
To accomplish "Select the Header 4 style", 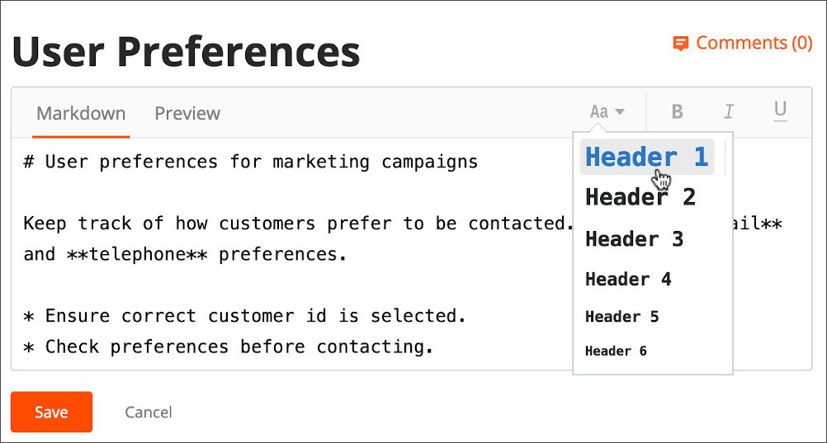I will (628, 279).
